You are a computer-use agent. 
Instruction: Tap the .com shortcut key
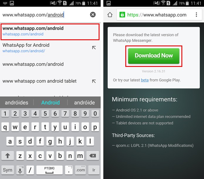click(80, 170)
